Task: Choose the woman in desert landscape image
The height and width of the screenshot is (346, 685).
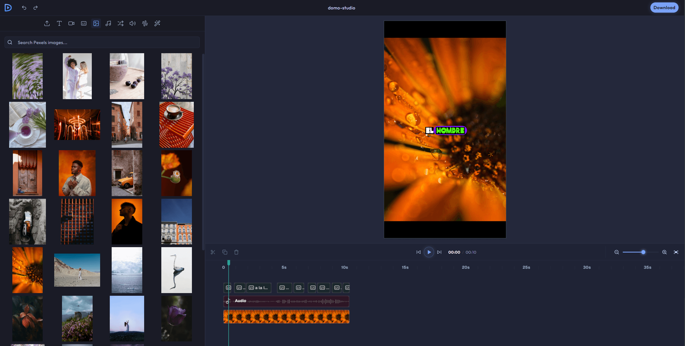Action: point(77,270)
